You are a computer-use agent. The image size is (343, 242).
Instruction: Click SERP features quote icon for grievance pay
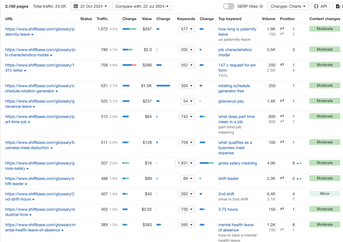(x=282, y=101)
